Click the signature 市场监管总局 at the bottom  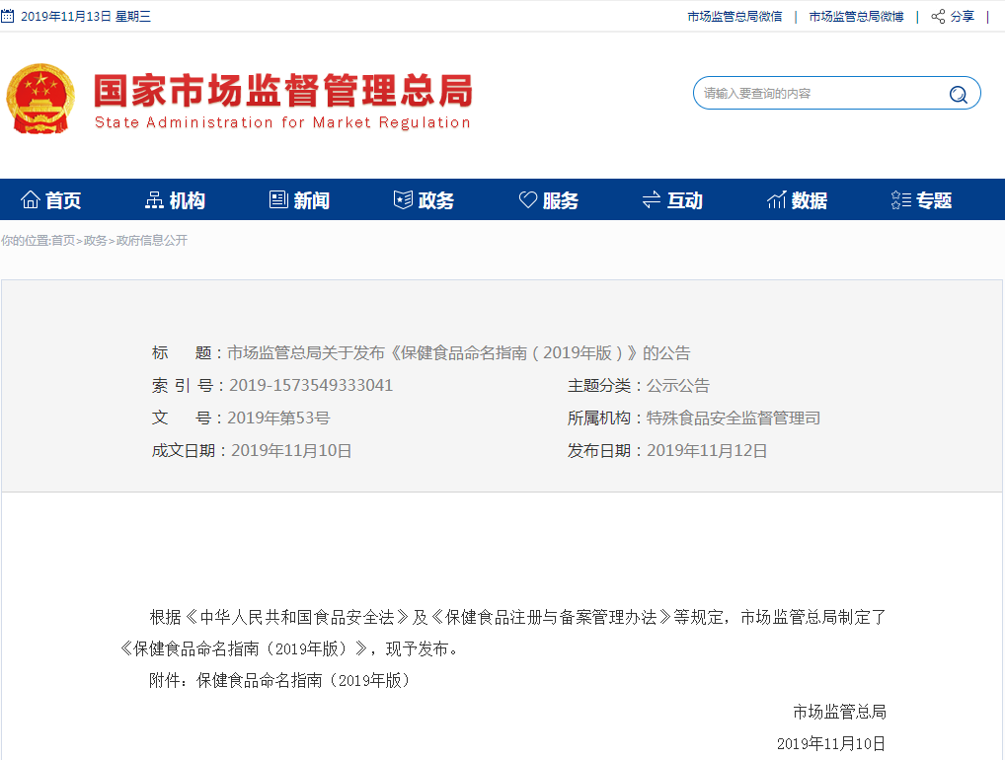pos(839,712)
